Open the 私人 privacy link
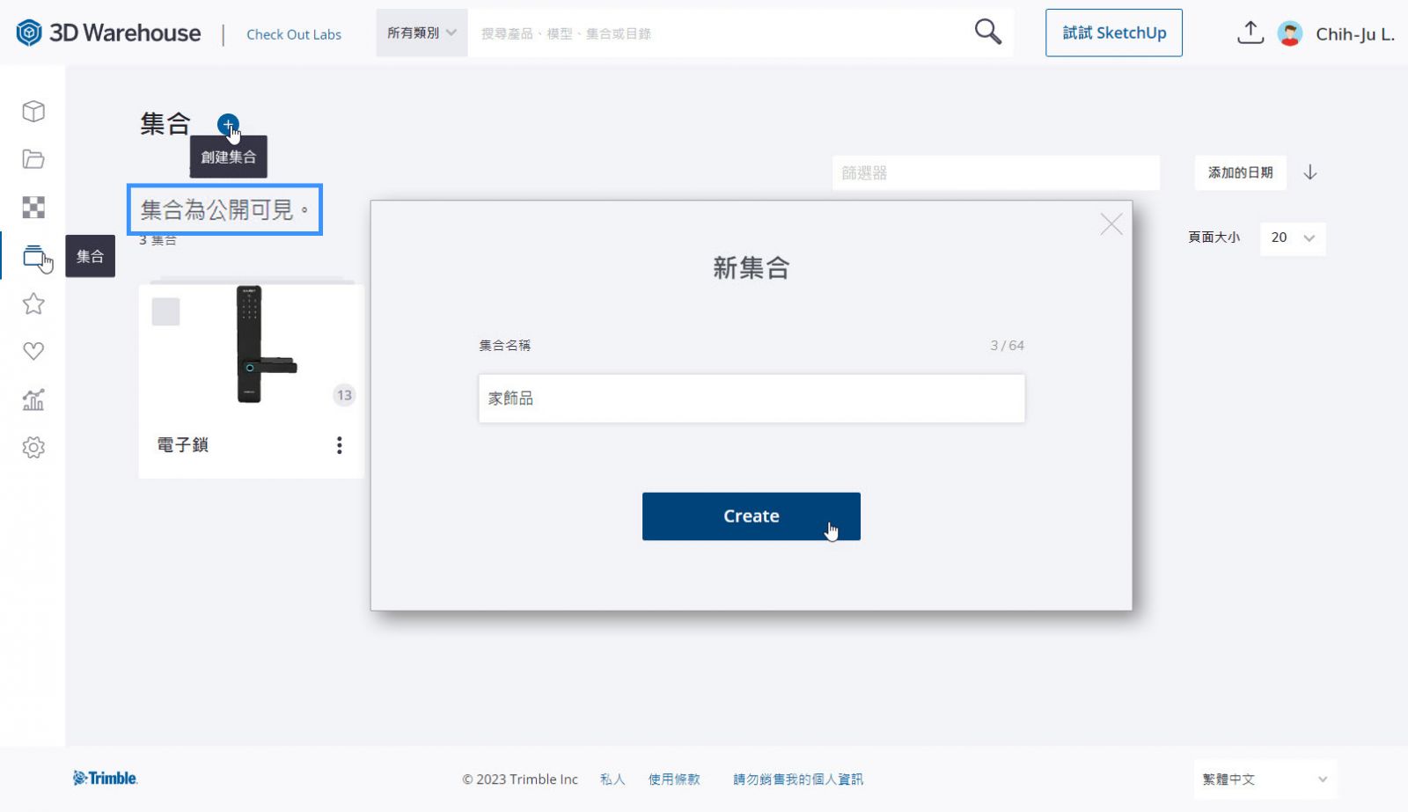The image size is (1408, 812). [x=612, y=779]
